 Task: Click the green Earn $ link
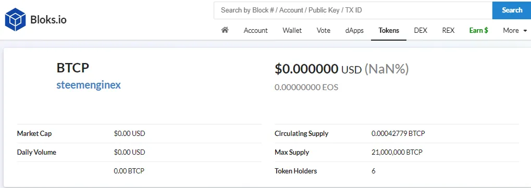(478, 31)
